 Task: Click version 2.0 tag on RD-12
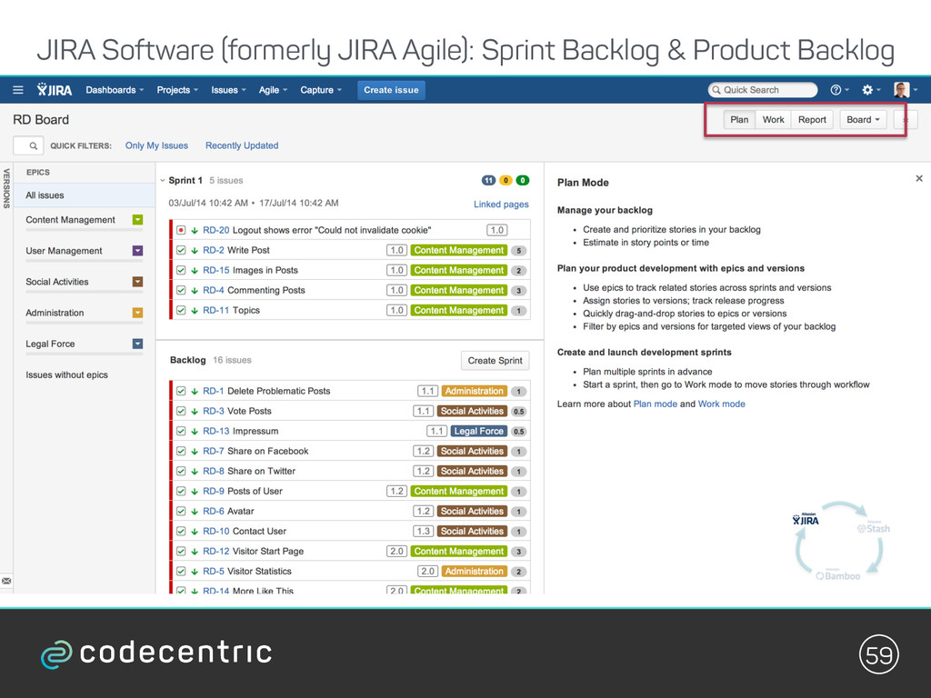[396, 552]
